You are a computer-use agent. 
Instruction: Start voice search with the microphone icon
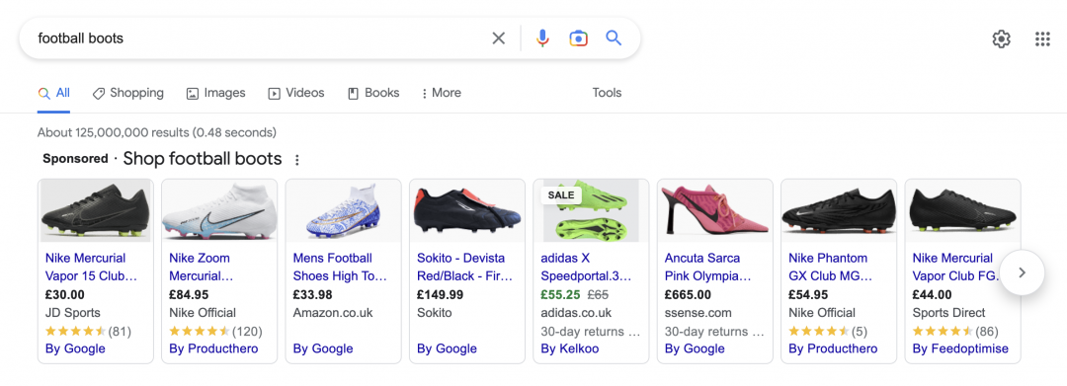click(x=542, y=39)
